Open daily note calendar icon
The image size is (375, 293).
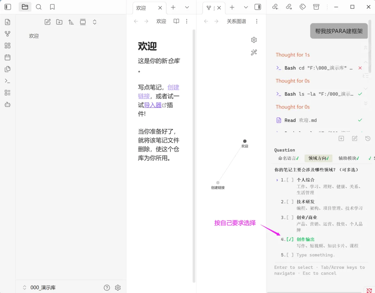(7, 57)
